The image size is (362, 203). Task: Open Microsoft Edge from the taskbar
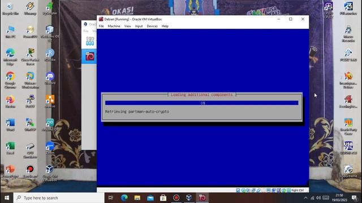coord(124,198)
